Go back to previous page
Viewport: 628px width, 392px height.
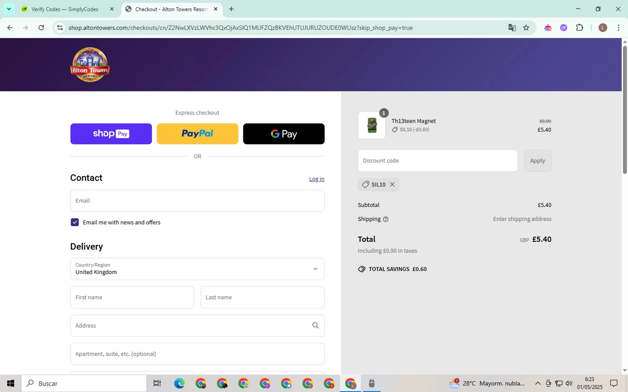(10, 28)
